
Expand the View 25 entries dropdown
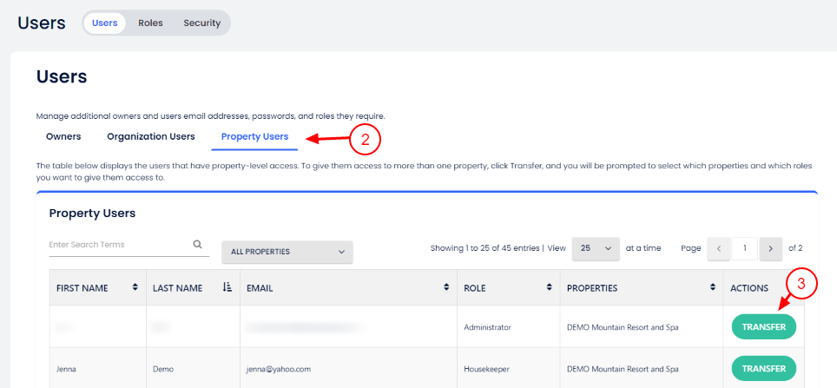(596, 248)
